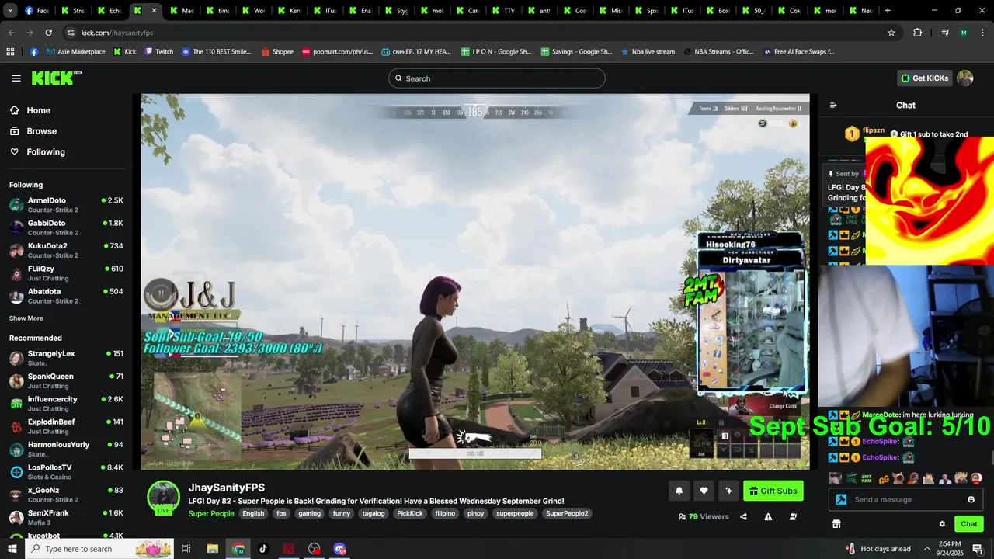This screenshot has height=559, width=994.
Task: Click the green Chat send button
Action: 969,524
